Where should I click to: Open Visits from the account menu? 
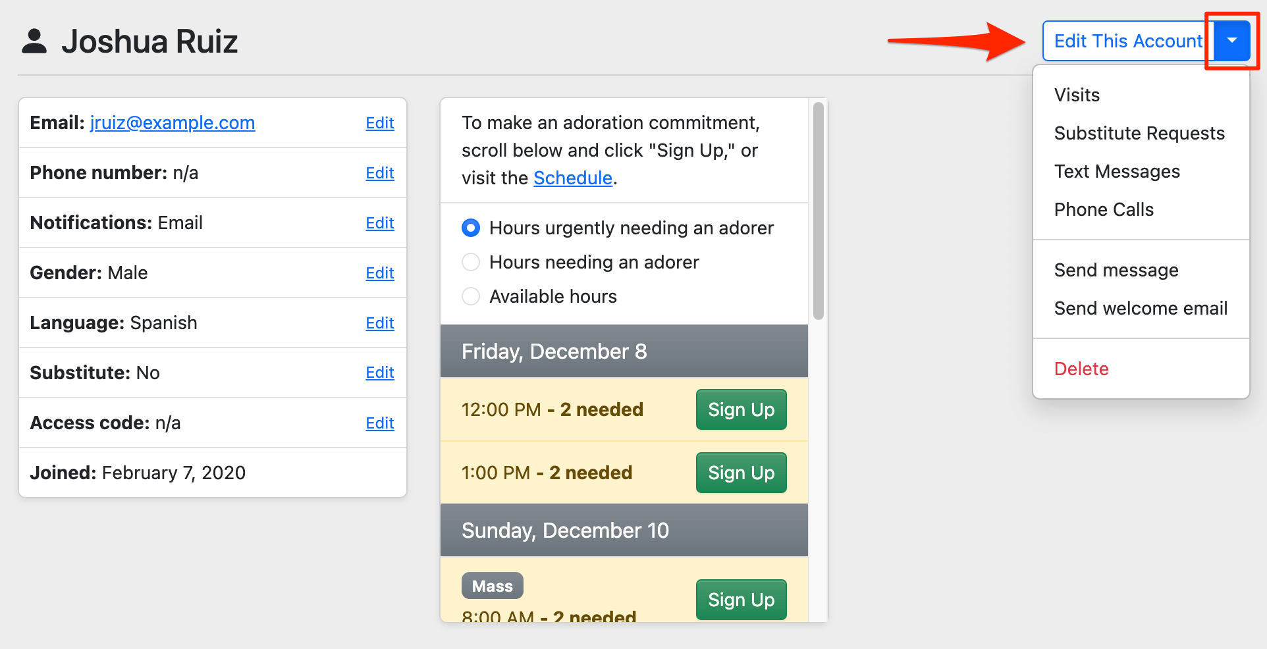coord(1077,95)
